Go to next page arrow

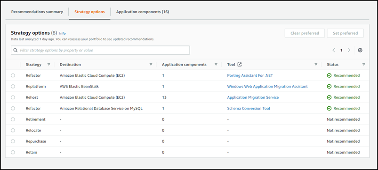(349, 51)
